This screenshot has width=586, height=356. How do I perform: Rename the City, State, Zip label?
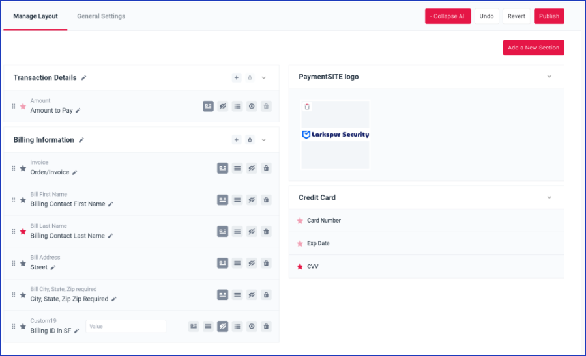114,299
